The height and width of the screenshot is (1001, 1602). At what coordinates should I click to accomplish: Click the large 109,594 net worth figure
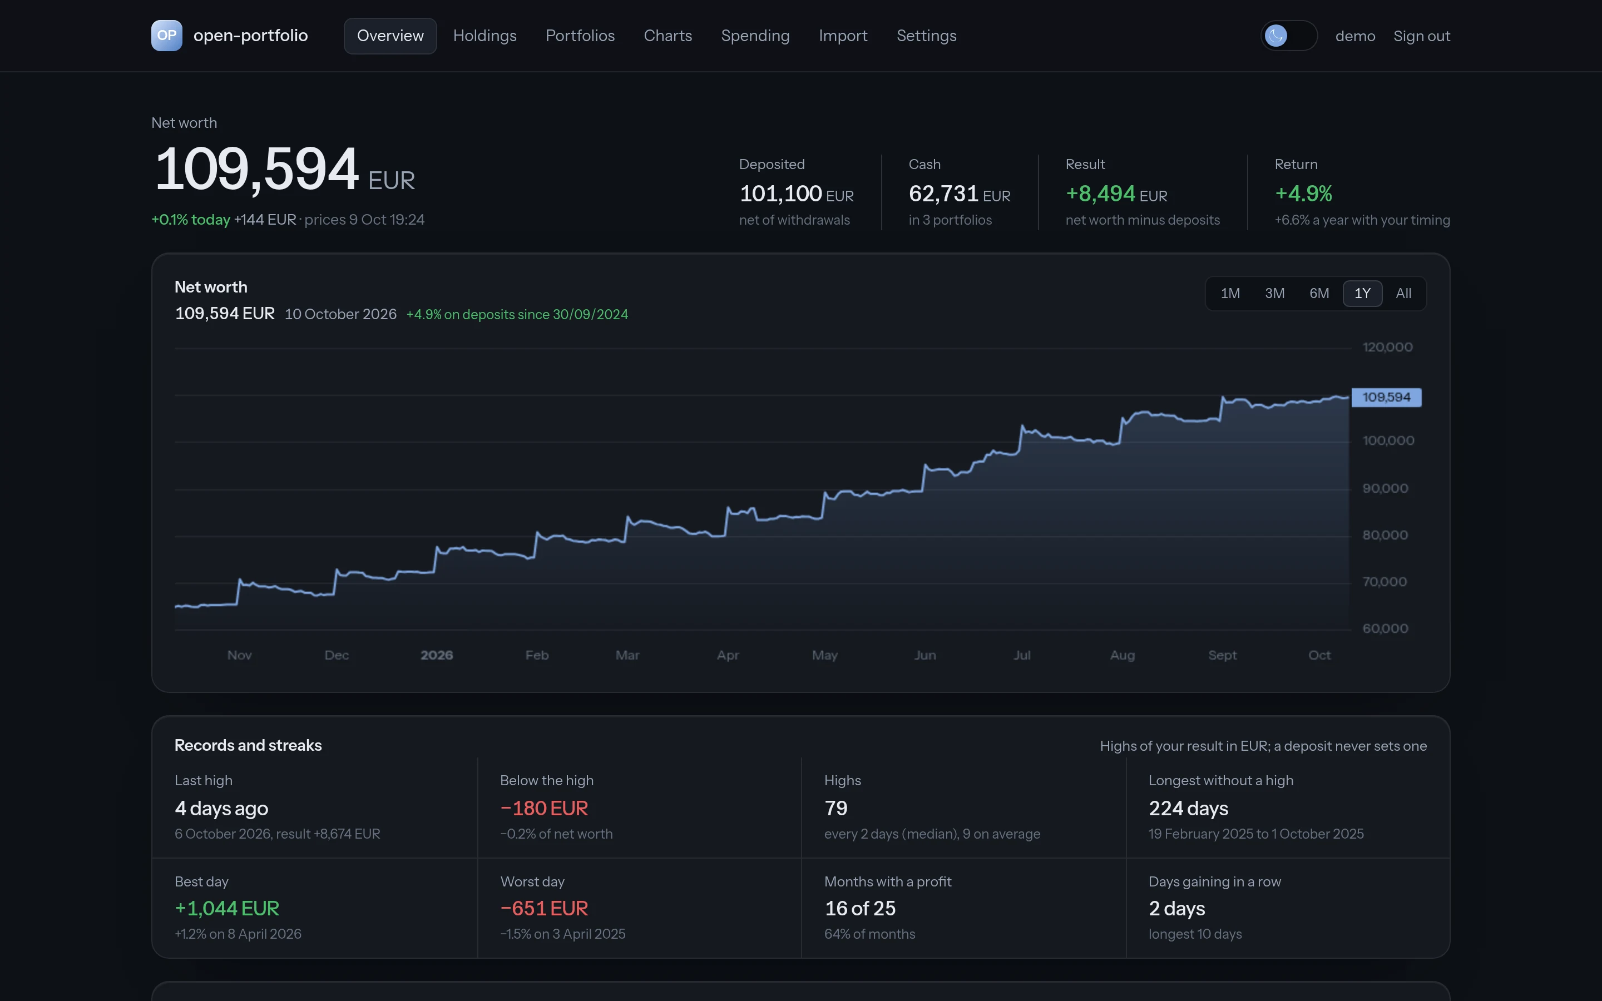(x=257, y=170)
